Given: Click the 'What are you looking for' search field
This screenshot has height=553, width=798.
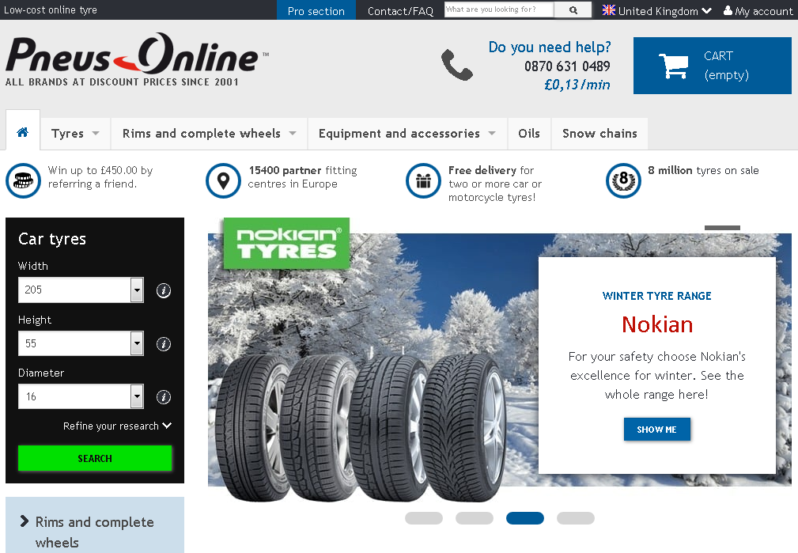Looking at the screenshot, I should (x=499, y=9).
